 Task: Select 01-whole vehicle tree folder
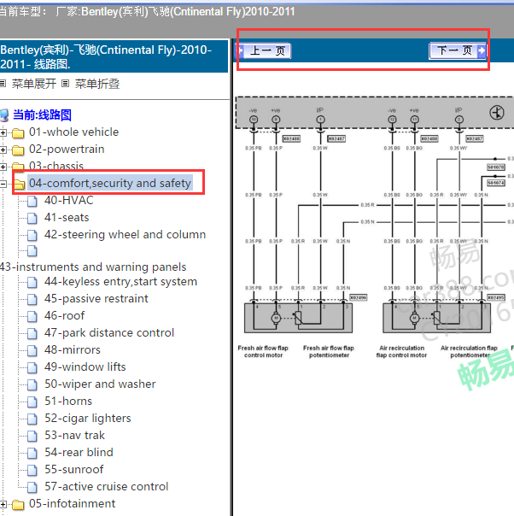tap(73, 132)
